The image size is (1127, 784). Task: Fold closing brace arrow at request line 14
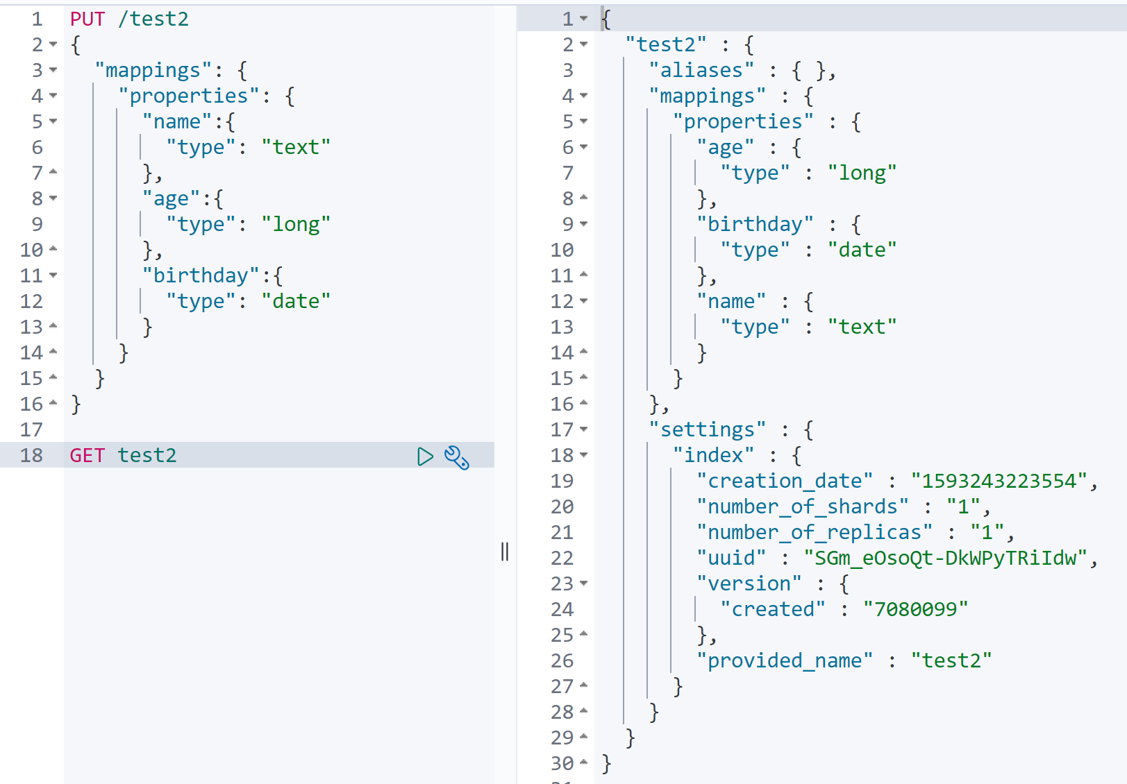click(x=53, y=352)
